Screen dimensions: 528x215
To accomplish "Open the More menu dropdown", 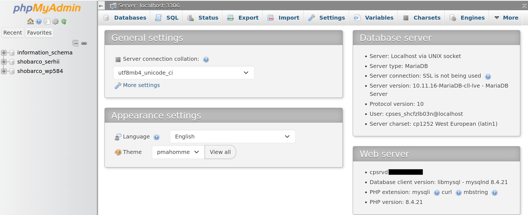I will (506, 18).
